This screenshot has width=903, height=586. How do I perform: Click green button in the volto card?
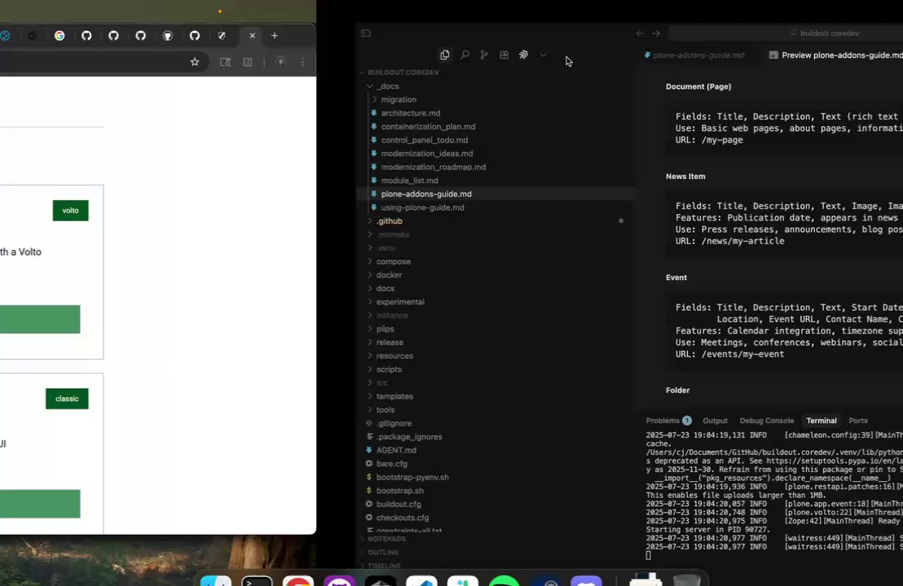pos(40,319)
